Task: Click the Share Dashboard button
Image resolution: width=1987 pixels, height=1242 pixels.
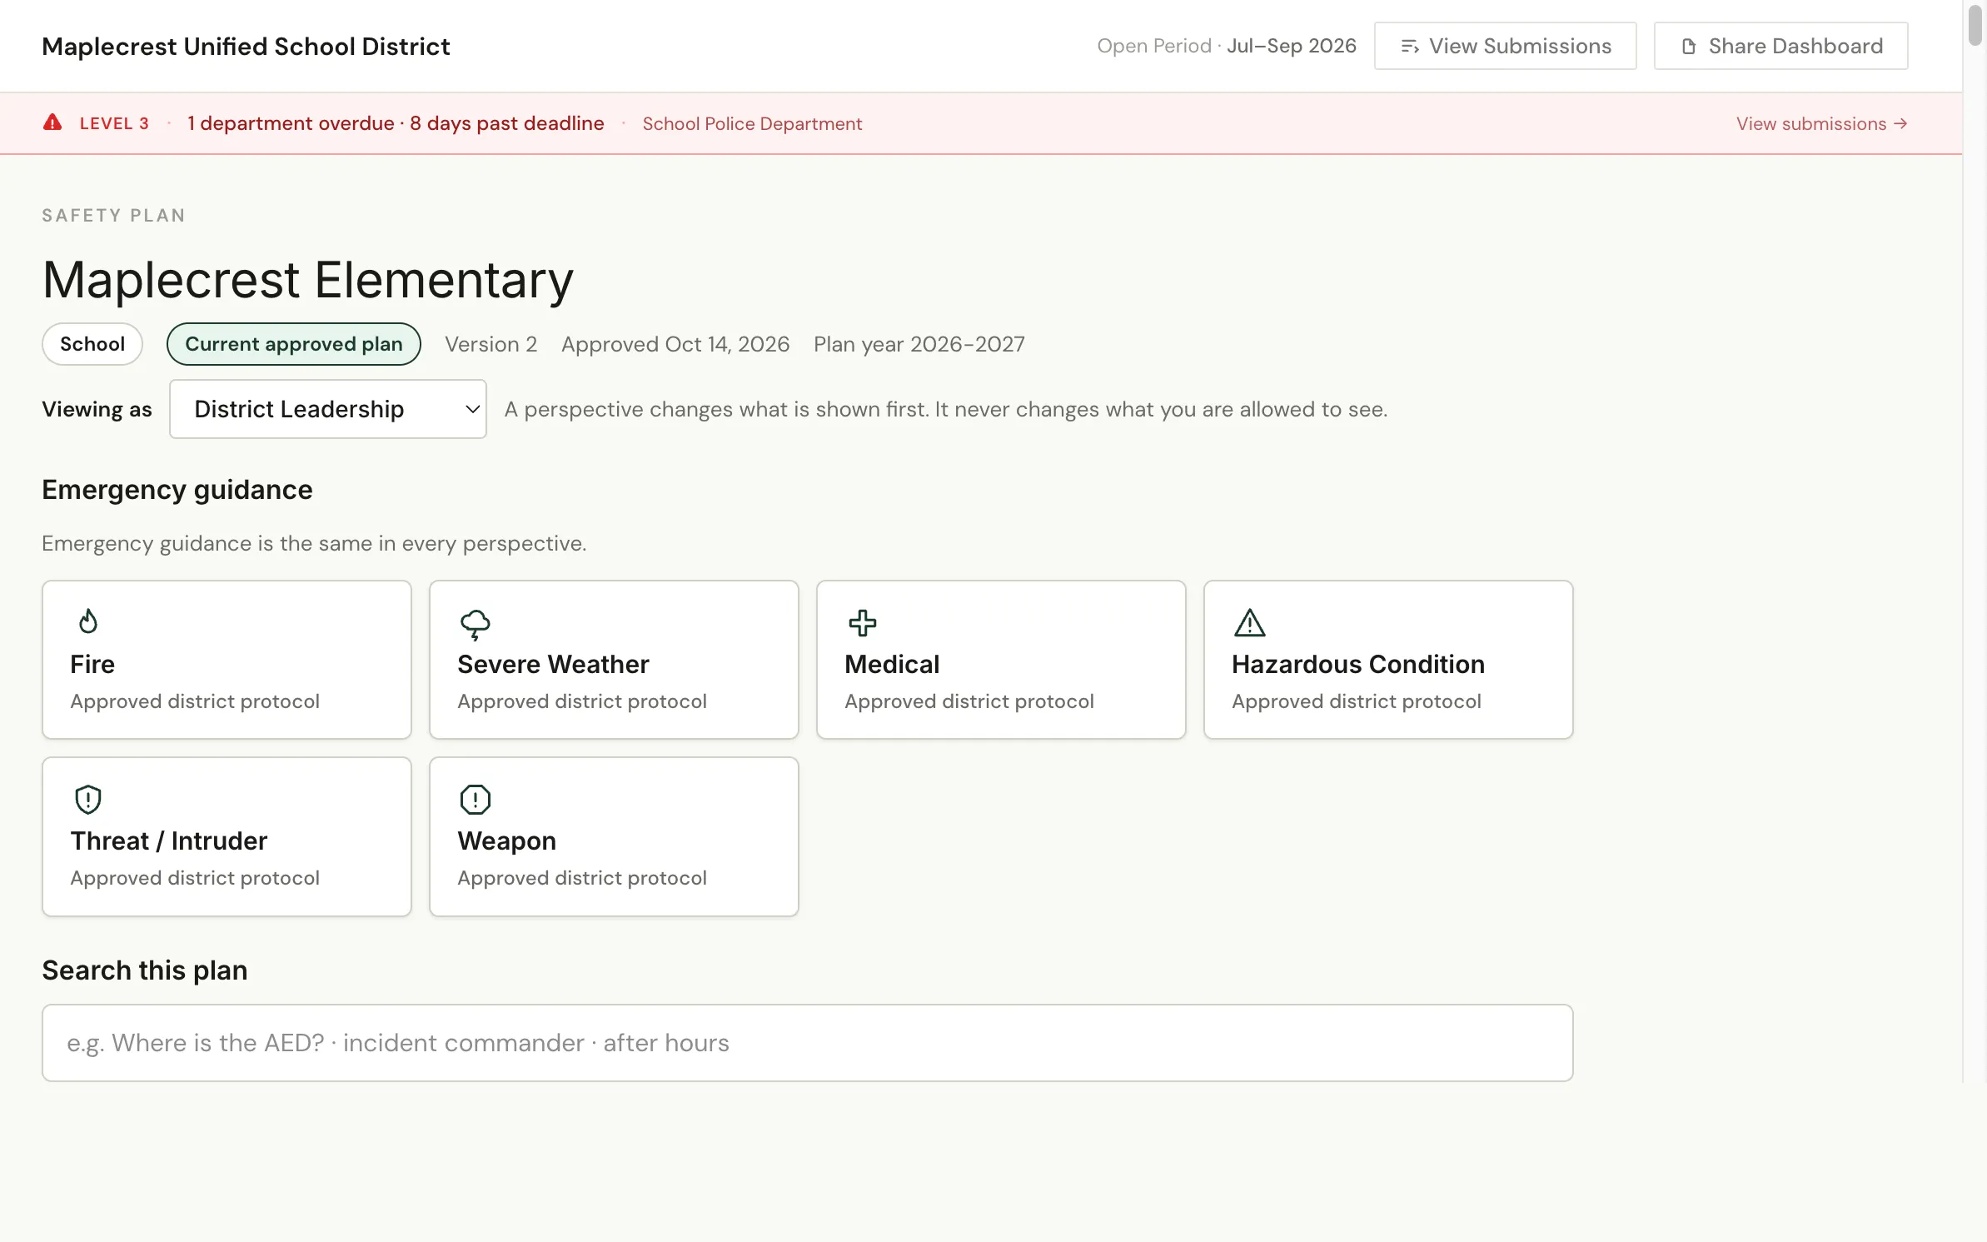Action: (x=1780, y=46)
